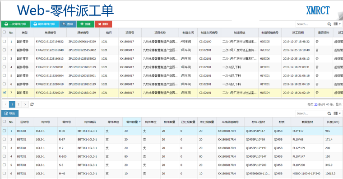Sort by the 单据编号 column header
The width and height of the screenshot is (343, 179).
(x=50, y=33)
